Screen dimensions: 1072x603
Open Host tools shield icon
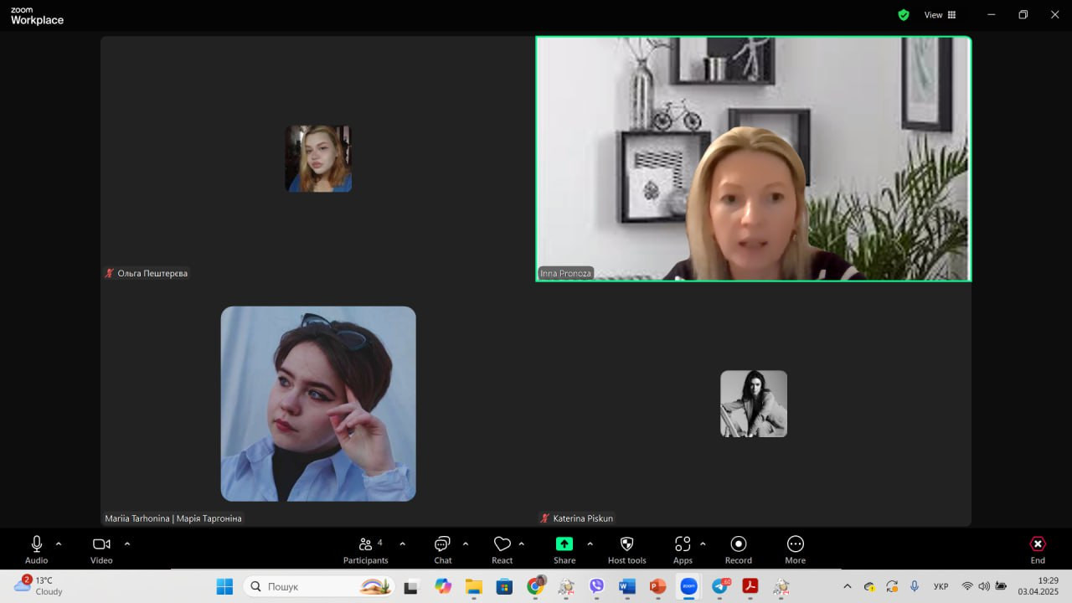coord(626,549)
